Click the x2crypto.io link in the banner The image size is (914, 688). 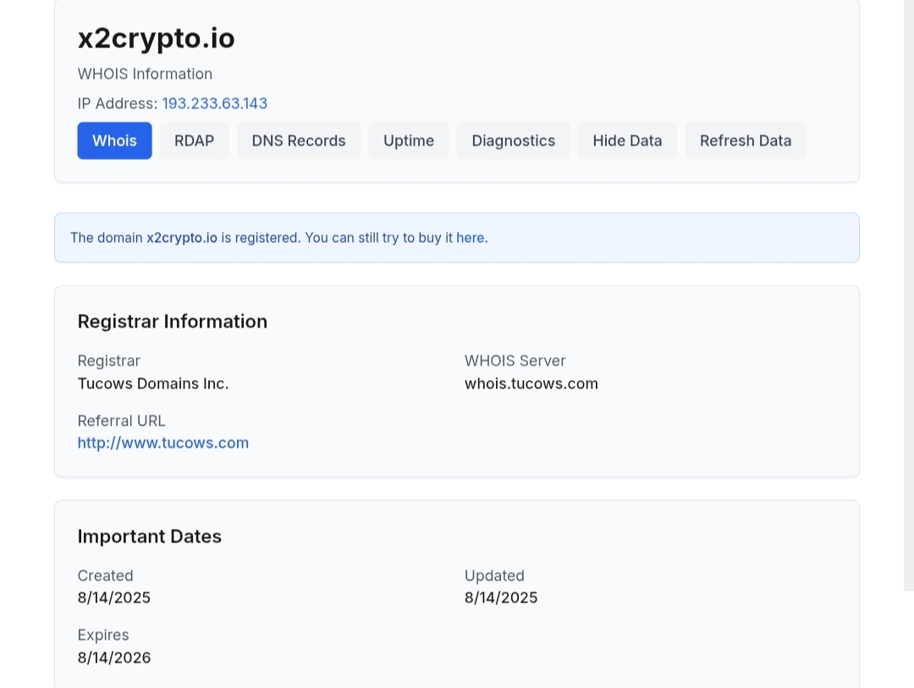pyautogui.click(x=182, y=238)
